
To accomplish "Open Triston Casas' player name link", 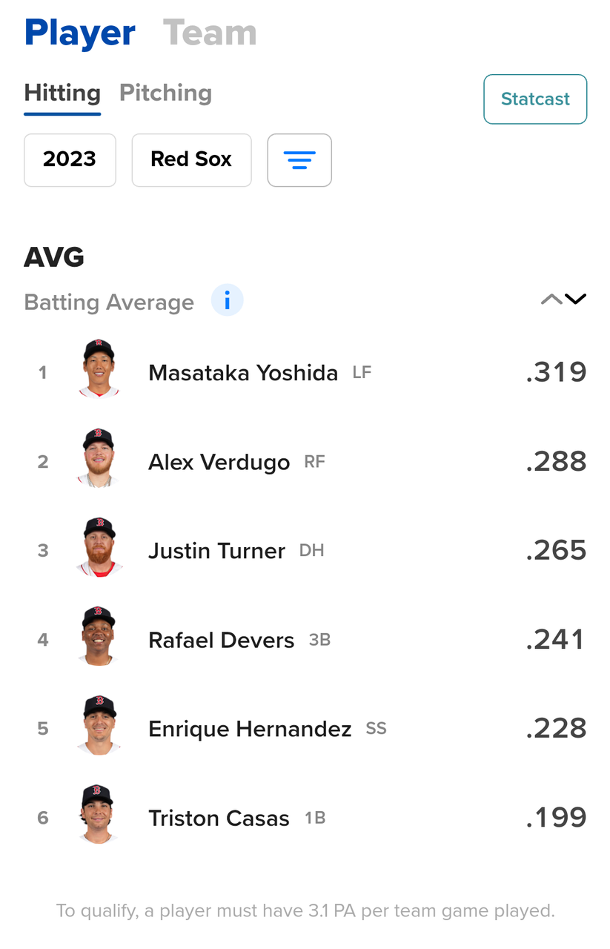I will pyautogui.click(x=219, y=818).
